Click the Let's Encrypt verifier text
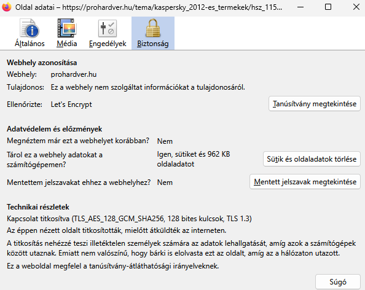This screenshot has height=290, width=365. tap(71, 104)
